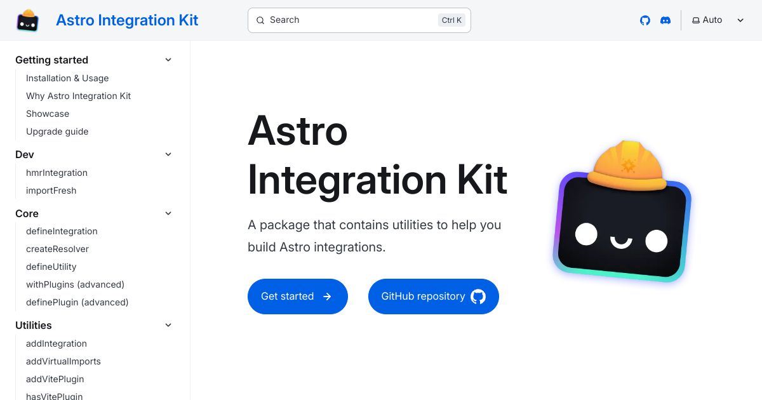
Task: Click the Core heading label
Action: point(27,213)
